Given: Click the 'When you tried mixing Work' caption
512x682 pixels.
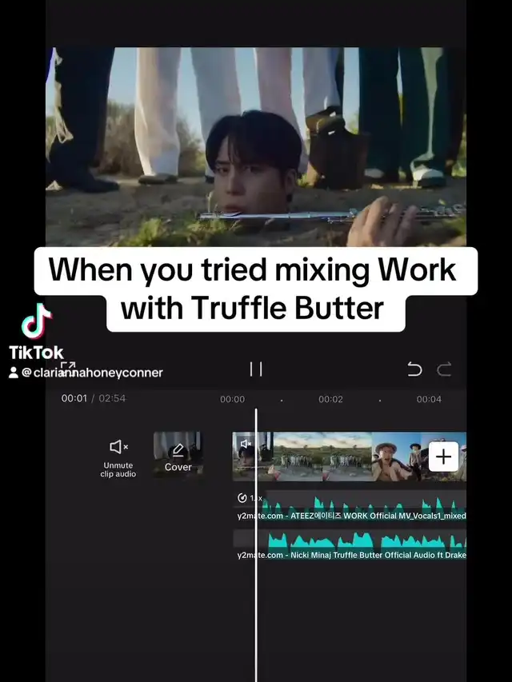Looking at the screenshot, I should pyautogui.click(x=252, y=269).
